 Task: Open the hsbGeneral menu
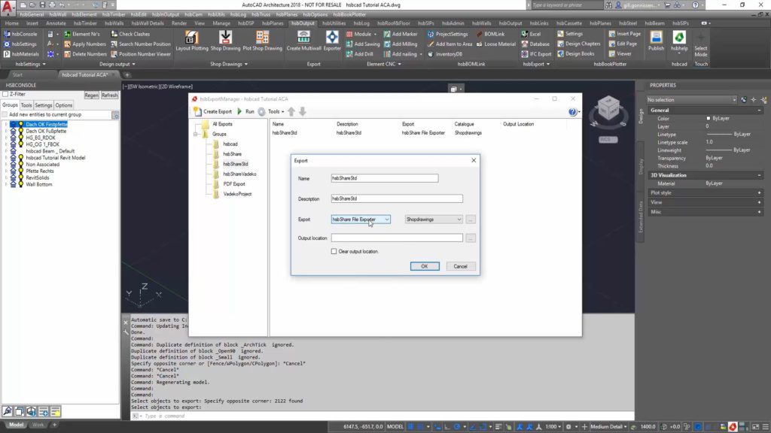pyautogui.click(x=32, y=15)
